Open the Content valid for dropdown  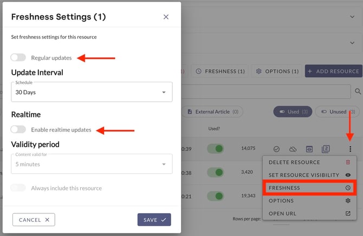[x=92, y=164]
